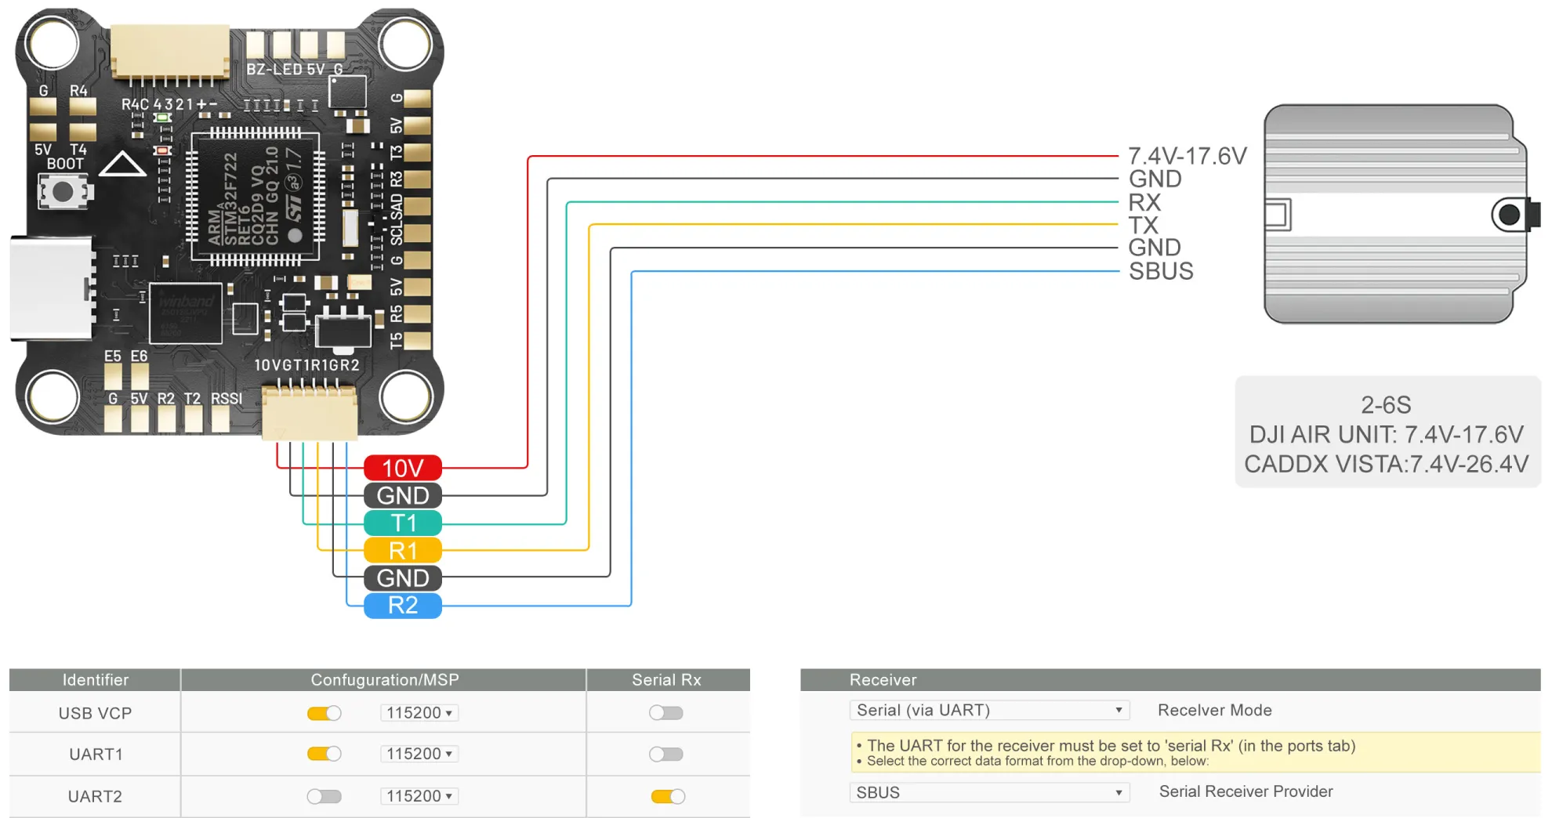Click the teal T1 wire label
The height and width of the screenshot is (818, 1552).
pos(403,523)
